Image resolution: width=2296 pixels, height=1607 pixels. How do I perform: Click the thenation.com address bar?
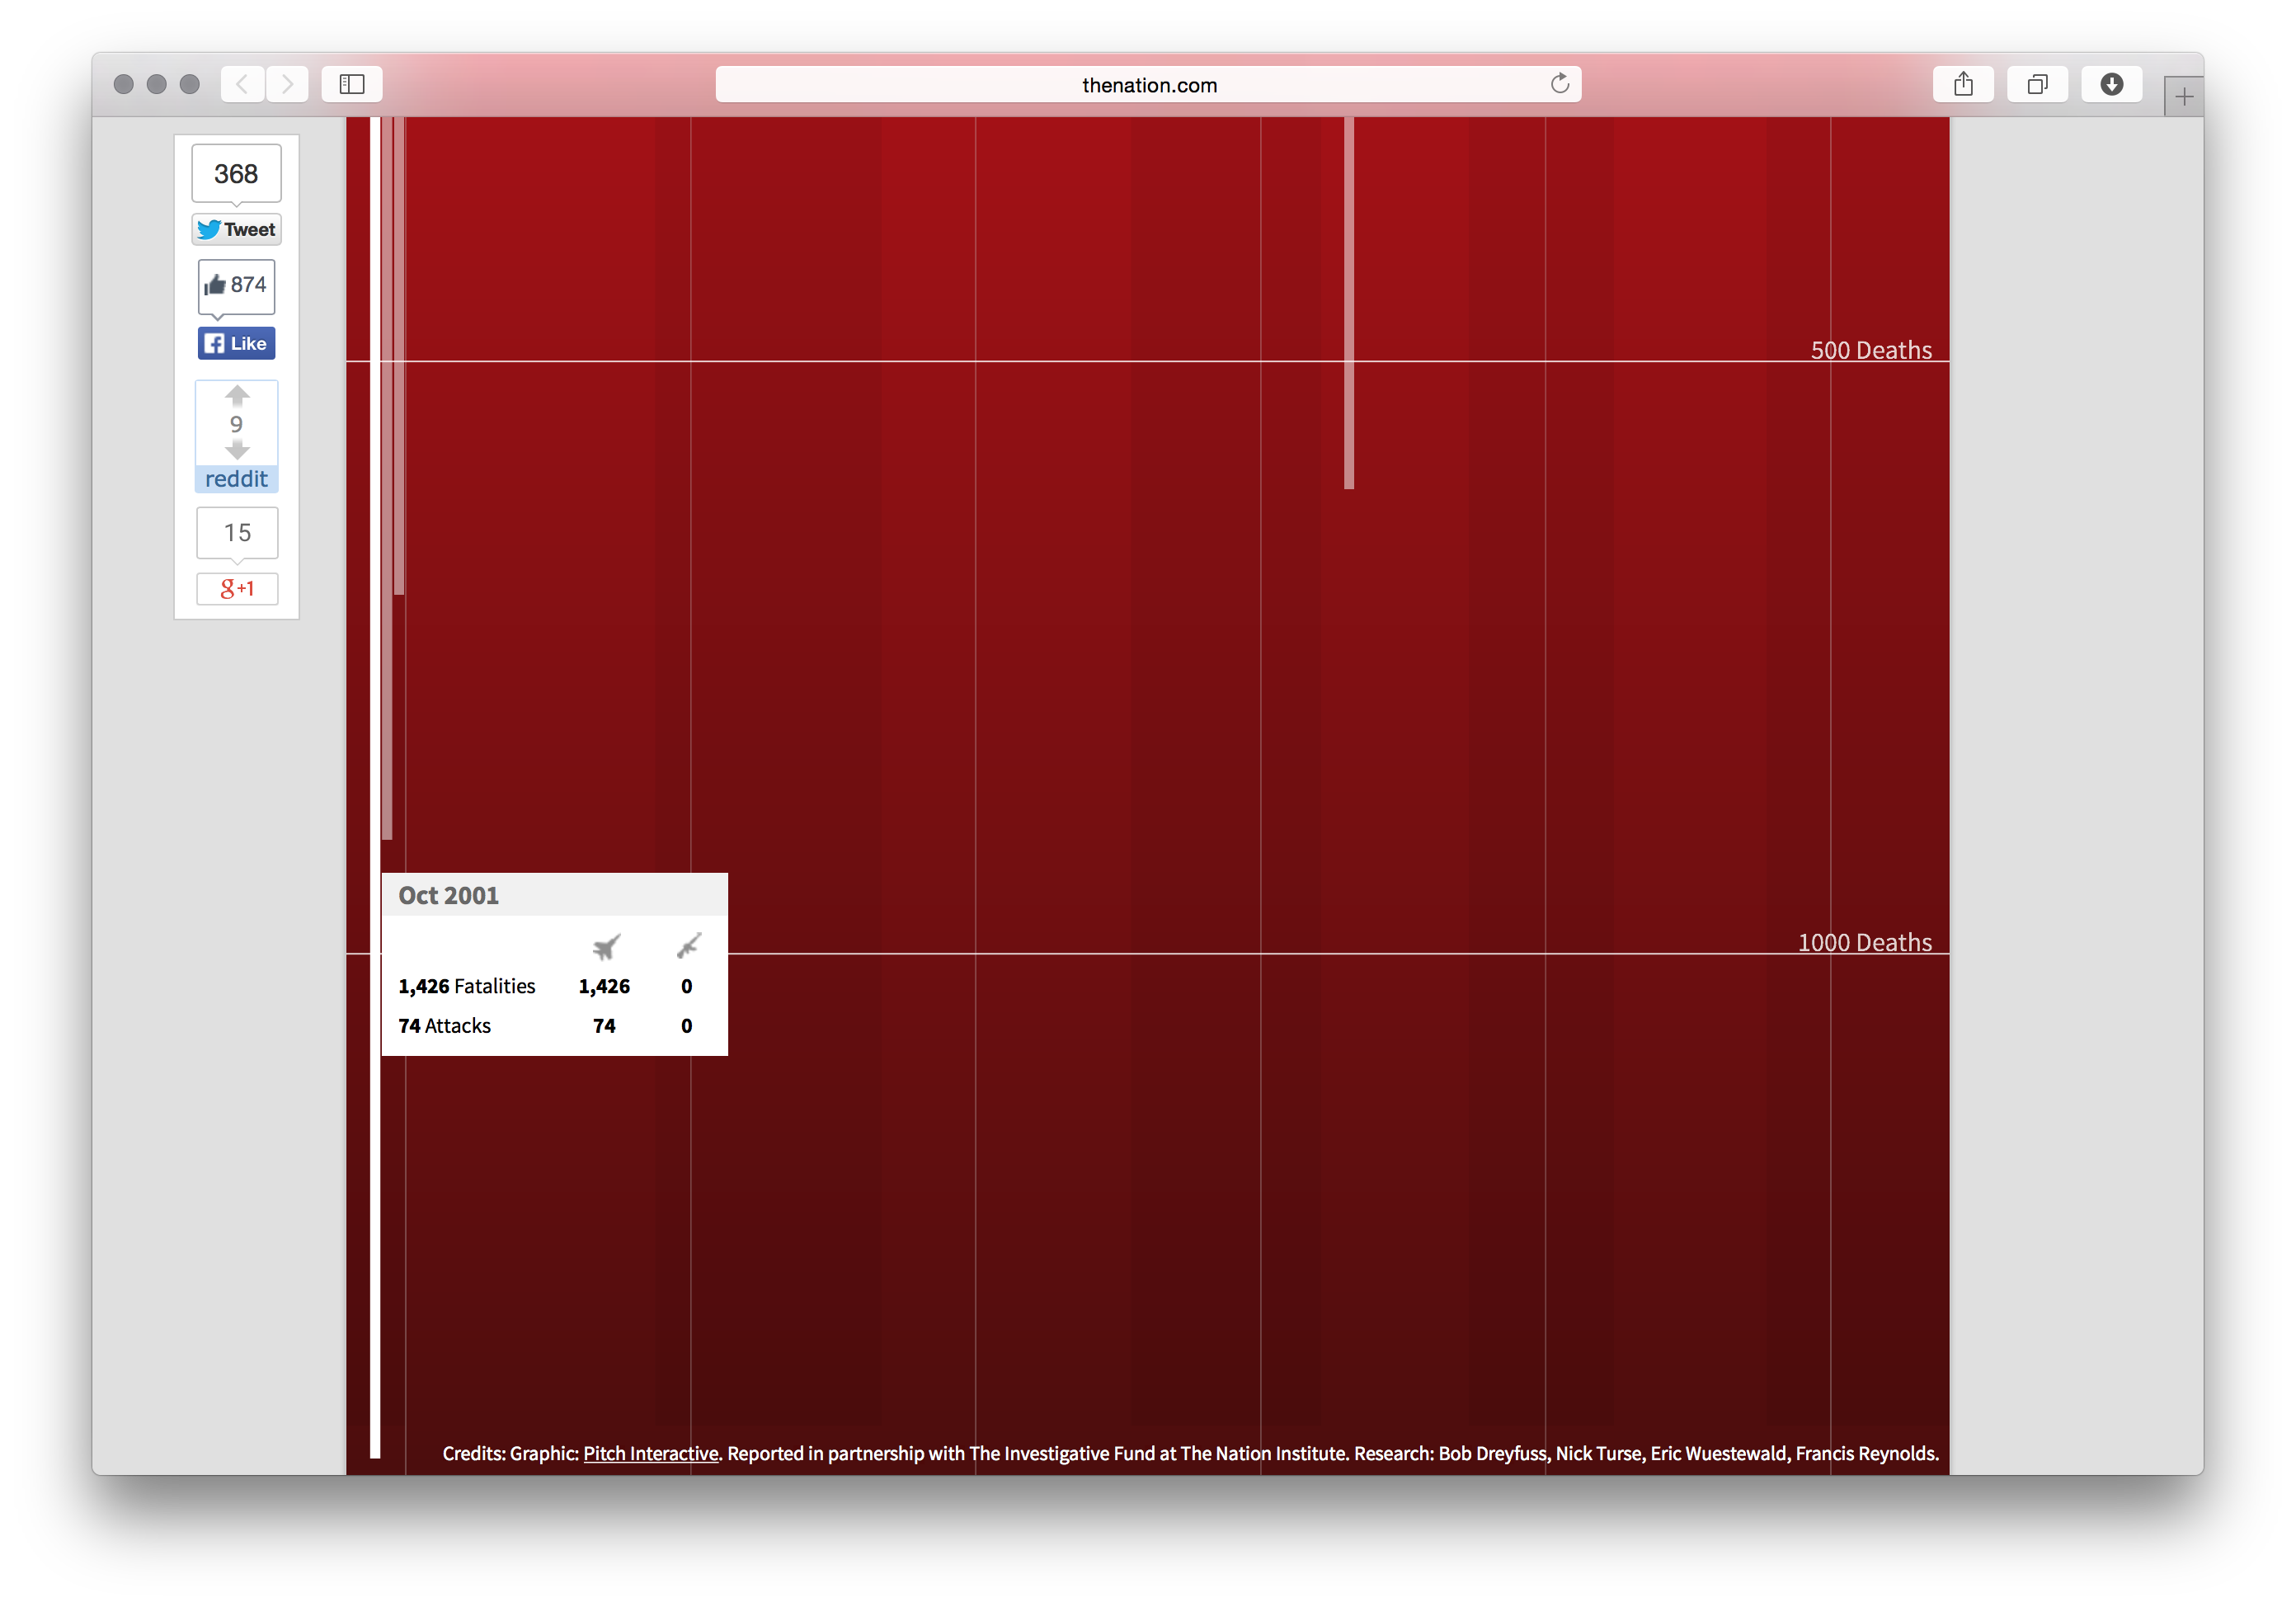click(1148, 84)
